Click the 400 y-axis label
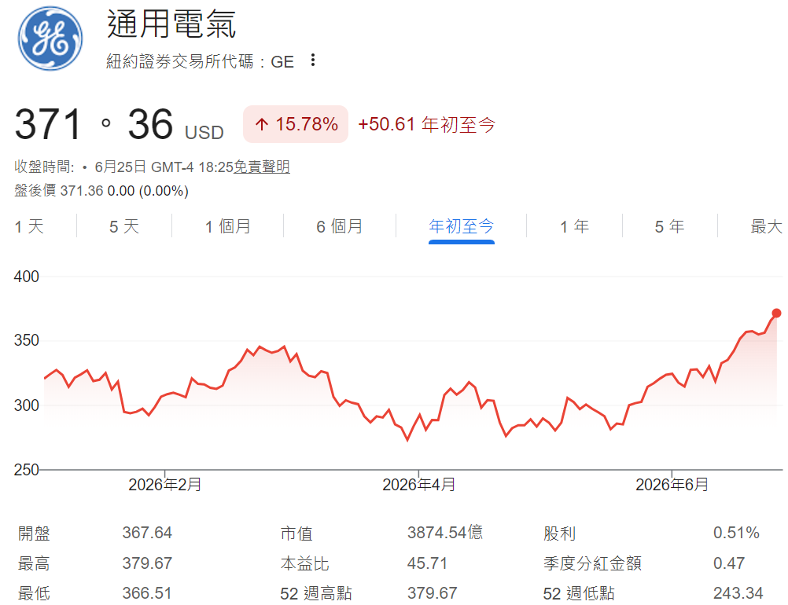788x605 pixels. (x=26, y=277)
